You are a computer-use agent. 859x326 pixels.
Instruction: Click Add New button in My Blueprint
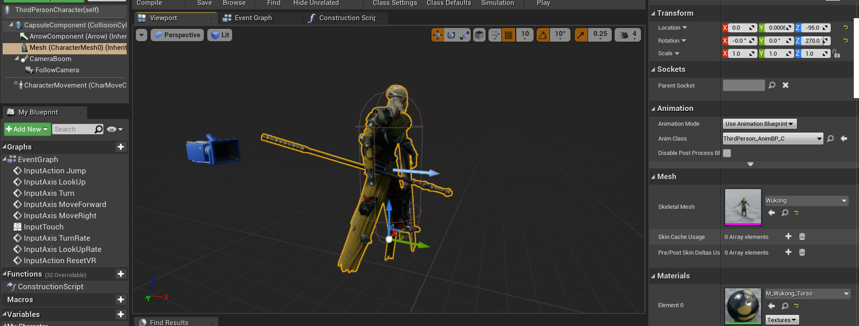point(27,129)
